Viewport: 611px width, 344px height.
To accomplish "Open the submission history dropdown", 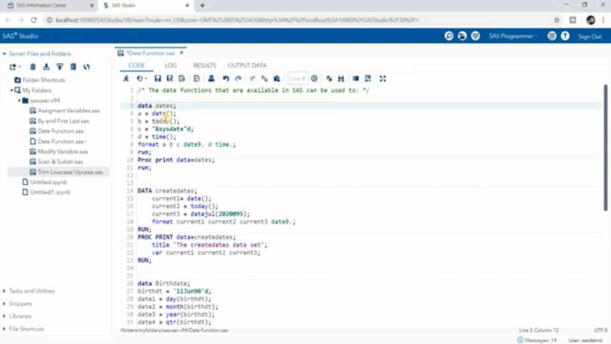I will (x=141, y=78).
